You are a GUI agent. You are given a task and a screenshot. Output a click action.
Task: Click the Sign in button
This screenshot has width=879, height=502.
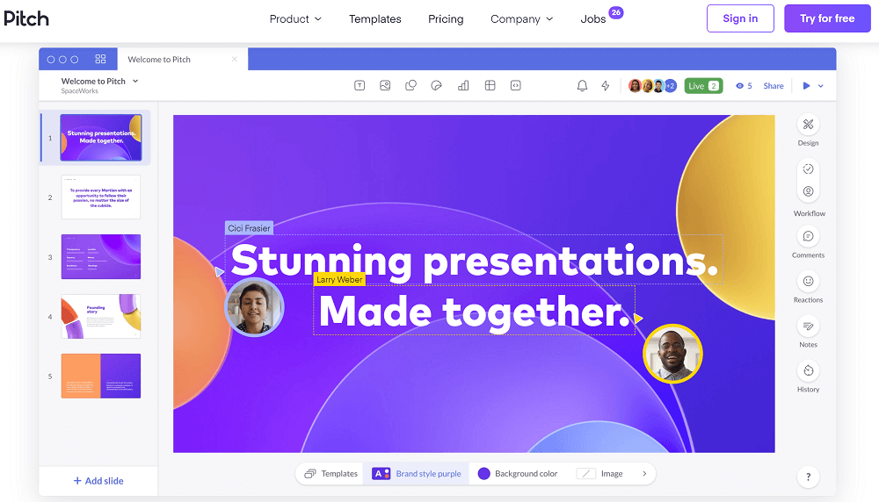click(740, 18)
